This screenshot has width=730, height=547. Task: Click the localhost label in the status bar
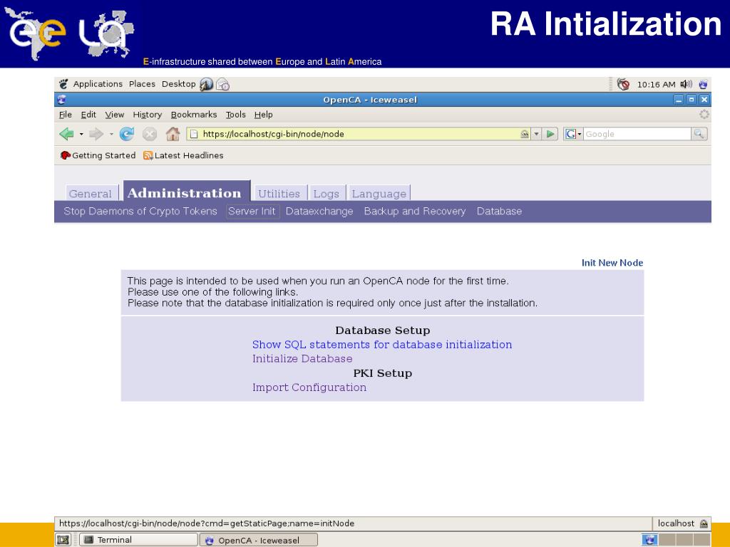pyautogui.click(x=676, y=523)
